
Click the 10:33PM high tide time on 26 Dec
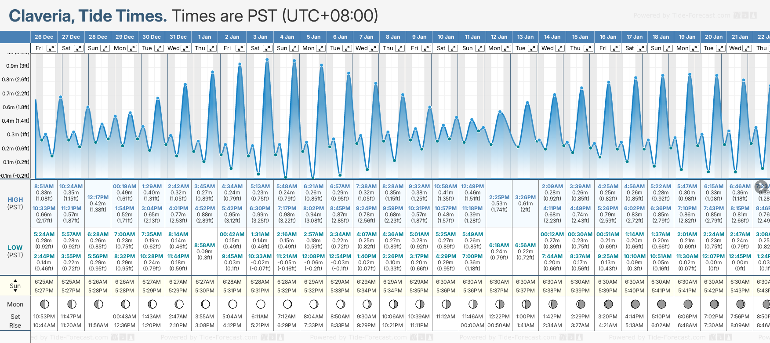[x=44, y=208]
